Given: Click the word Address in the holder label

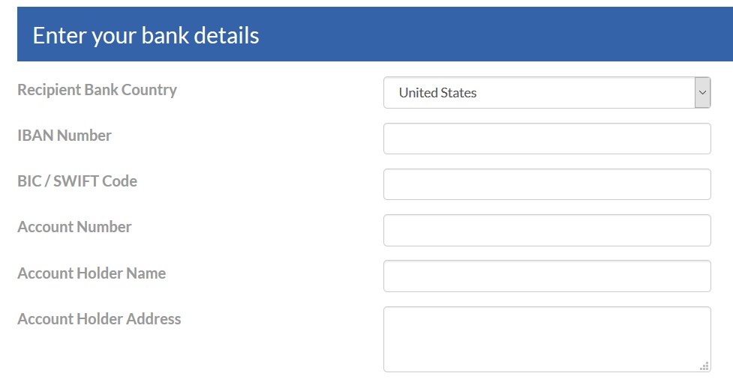Looking at the screenshot, I should [x=153, y=319].
